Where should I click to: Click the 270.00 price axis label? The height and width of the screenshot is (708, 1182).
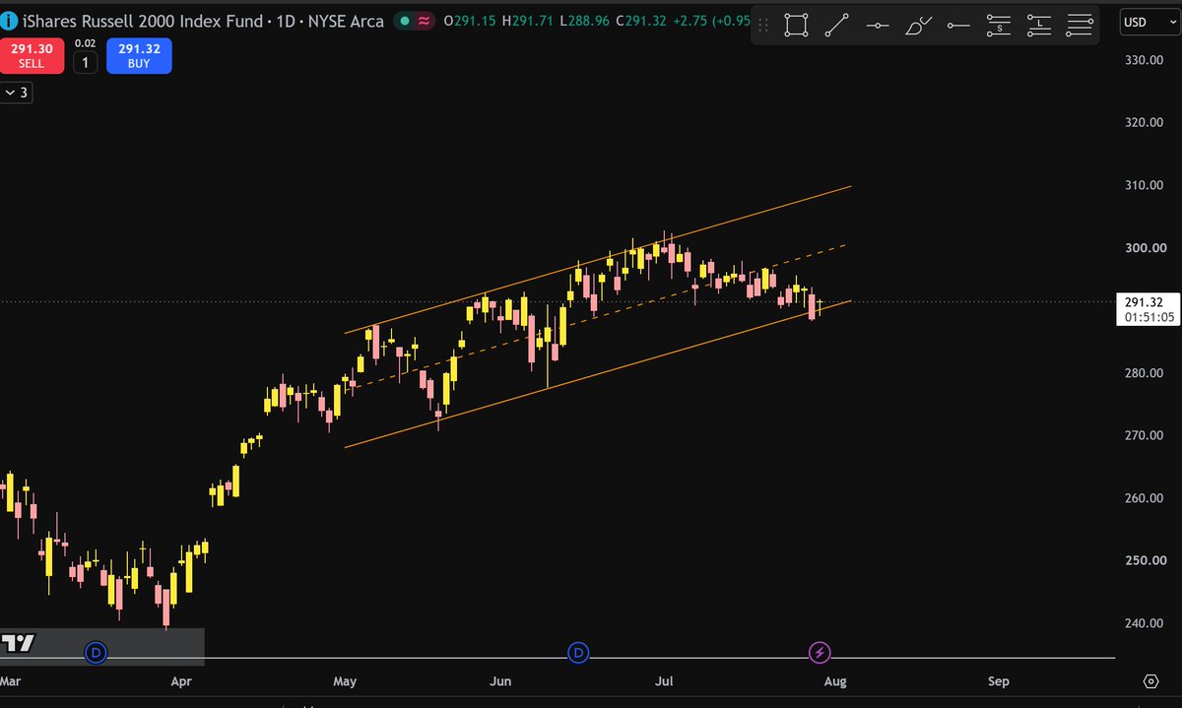1147,435
